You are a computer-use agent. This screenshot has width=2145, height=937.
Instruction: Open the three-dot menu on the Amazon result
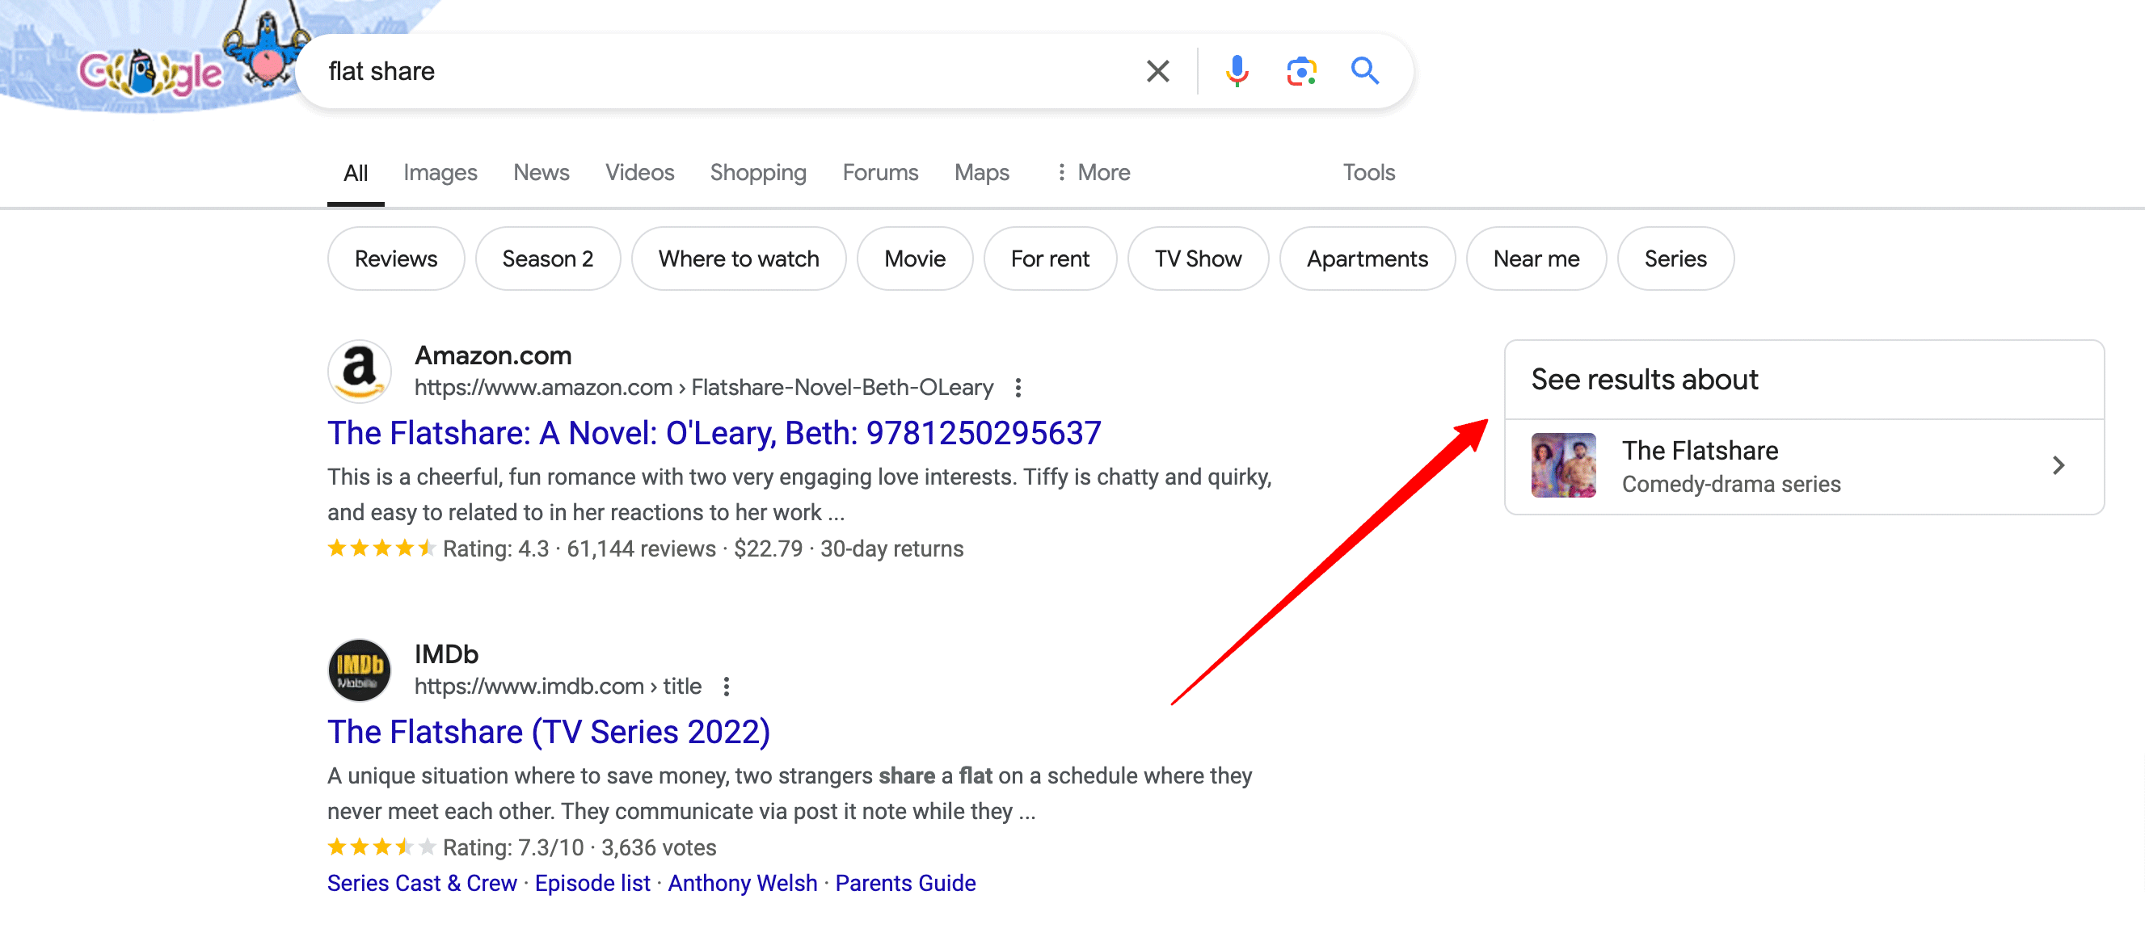pyautogui.click(x=1018, y=388)
